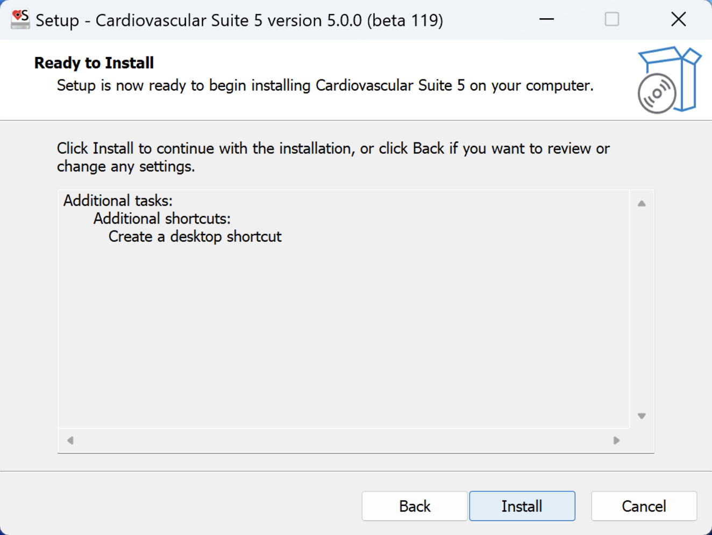712x535 pixels.
Task: Click the scroll-down arrow of the summary box
Action: pyautogui.click(x=641, y=415)
